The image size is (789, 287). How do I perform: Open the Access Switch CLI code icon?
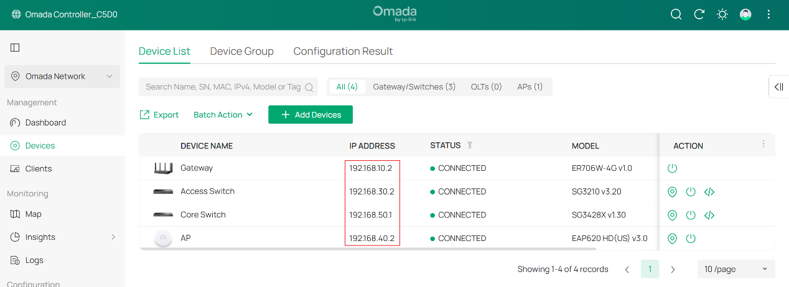709,192
